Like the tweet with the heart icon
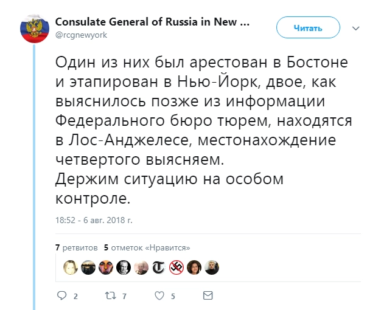 (x=159, y=296)
